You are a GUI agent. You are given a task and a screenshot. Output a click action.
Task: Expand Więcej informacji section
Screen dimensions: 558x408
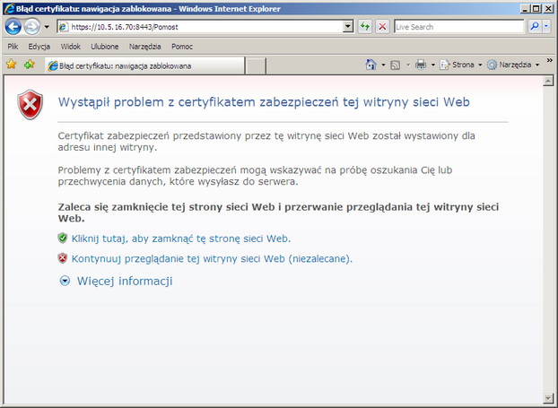65,281
